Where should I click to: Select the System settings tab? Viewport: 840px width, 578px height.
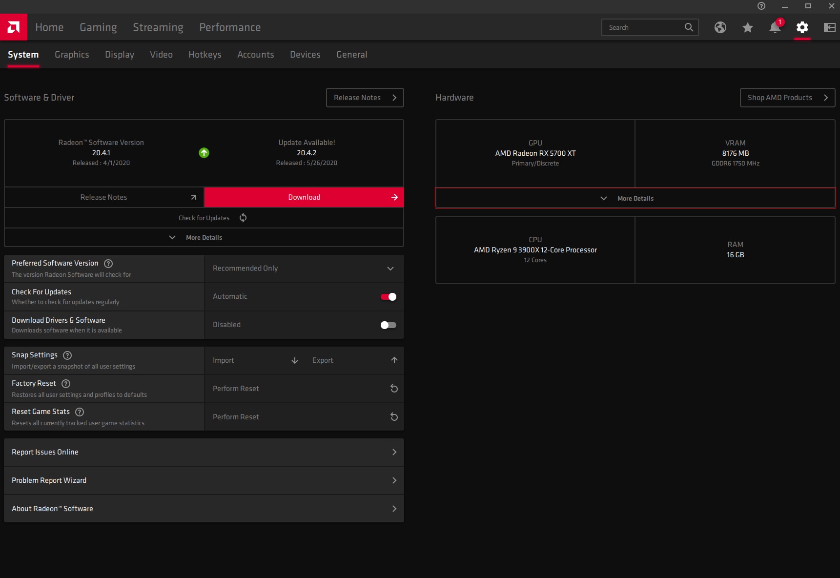click(23, 55)
